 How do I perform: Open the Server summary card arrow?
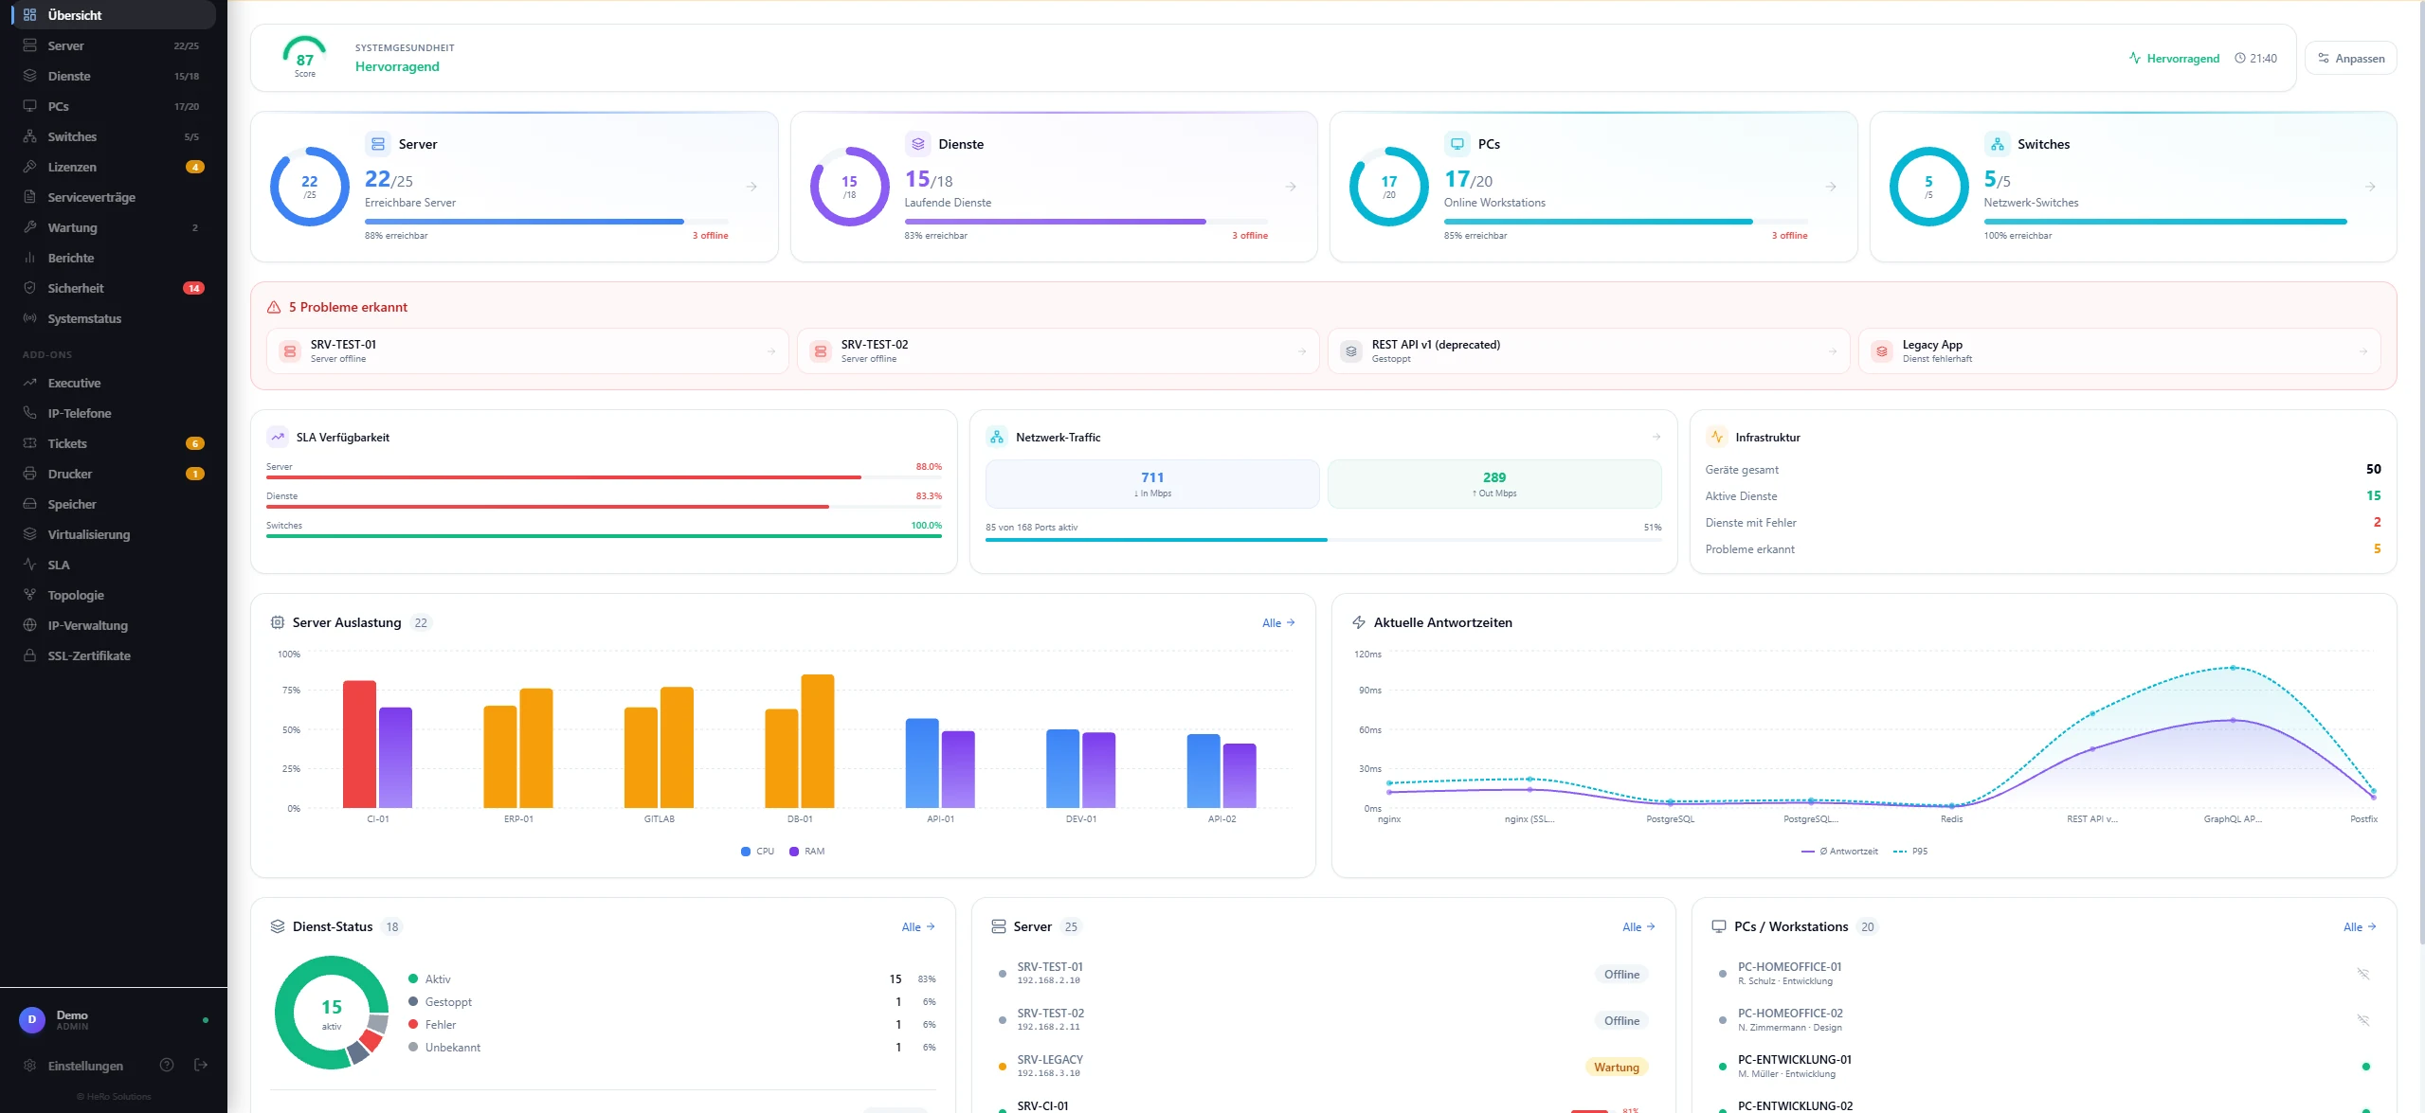pyautogui.click(x=751, y=187)
